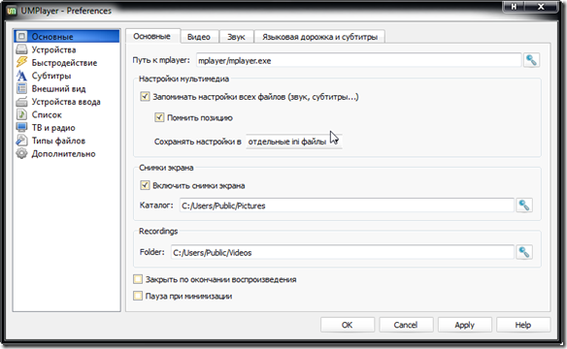Switch to the Видео tab
The image size is (567, 349).
[199, 37]
